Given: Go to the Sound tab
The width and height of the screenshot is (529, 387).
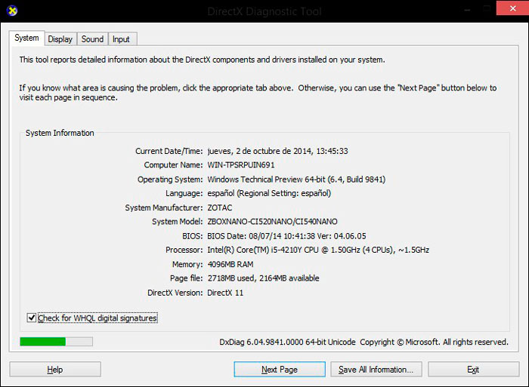Looking at the screenshot, I should 92,39.
